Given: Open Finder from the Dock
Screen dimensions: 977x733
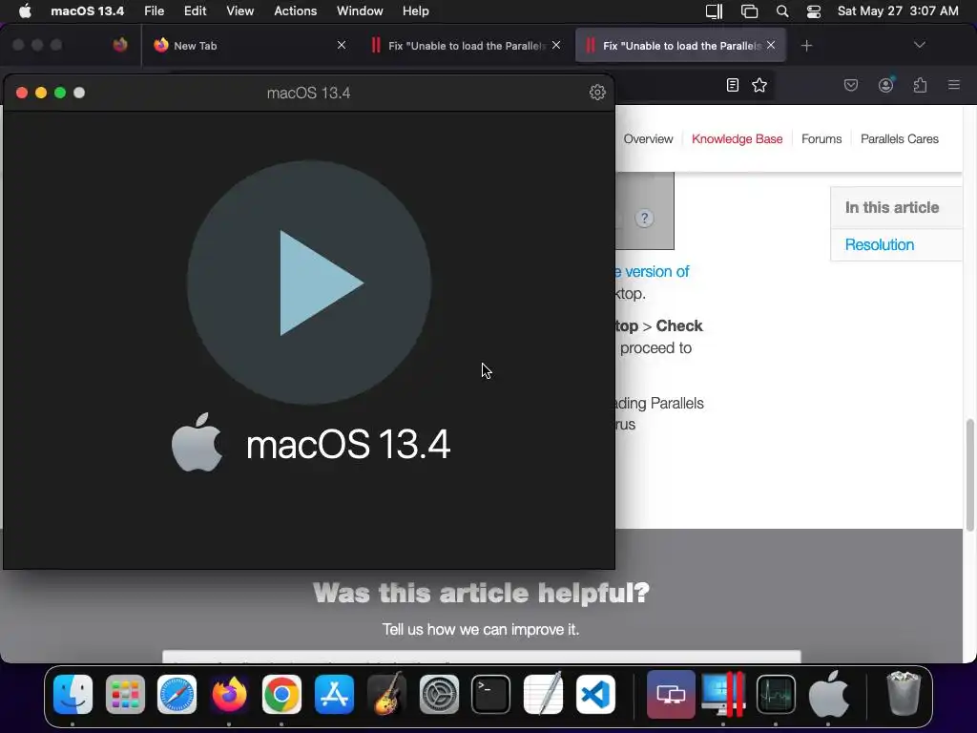Looking at the screenshot, I should [x=73, y=694].
